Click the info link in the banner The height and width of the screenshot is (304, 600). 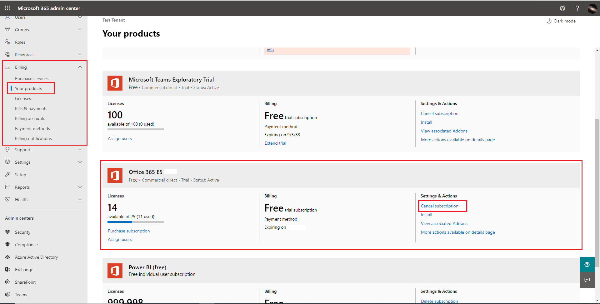pos(270,50)
